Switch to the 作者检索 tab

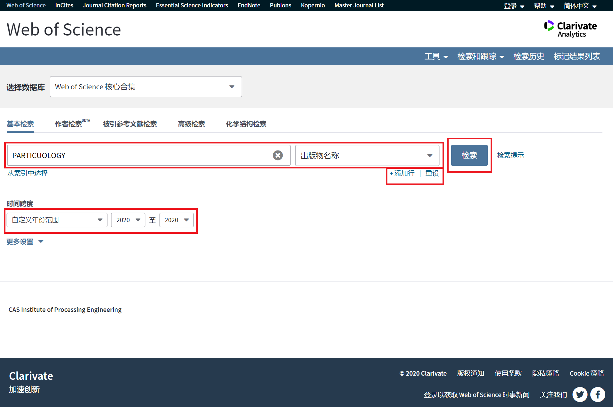point(72,124)
